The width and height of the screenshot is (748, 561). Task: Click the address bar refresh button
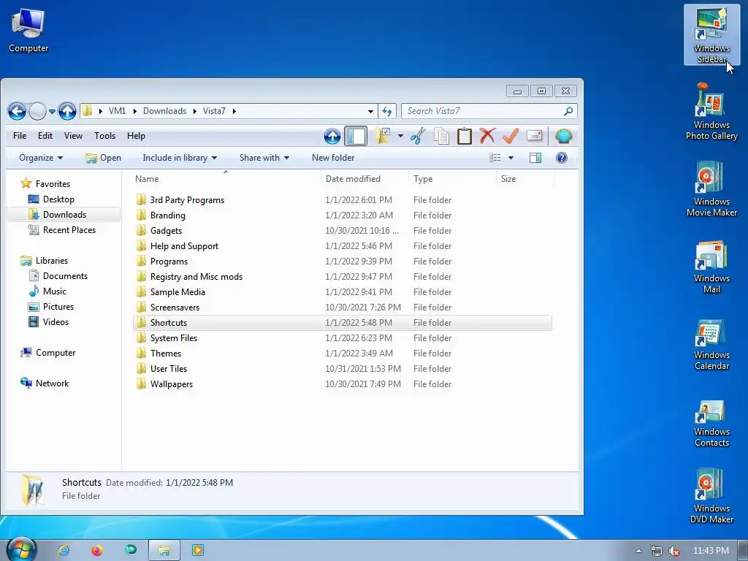[x=387, y=111]
